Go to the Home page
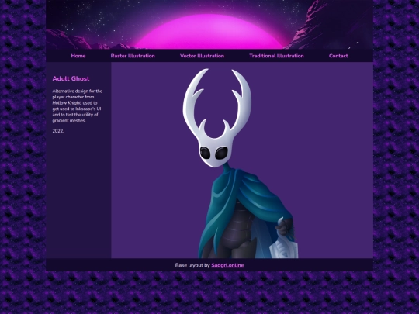Image resolution: width=419 pixels, height=314 pixels. click(78, 56)
